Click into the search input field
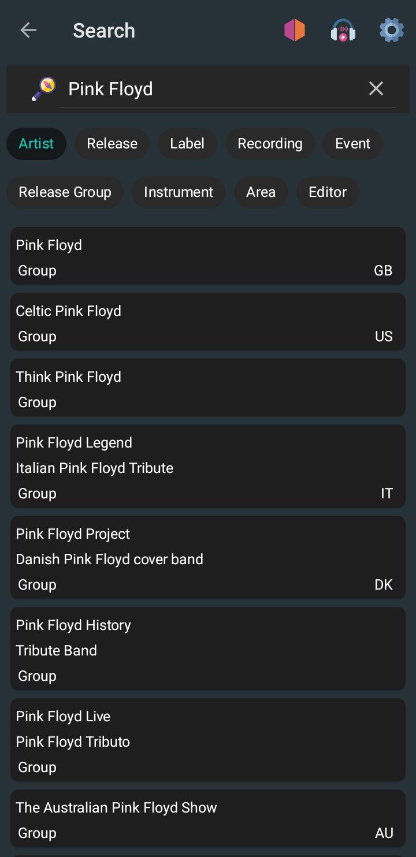Screen dimensions: 416x857 coord(214,89)
